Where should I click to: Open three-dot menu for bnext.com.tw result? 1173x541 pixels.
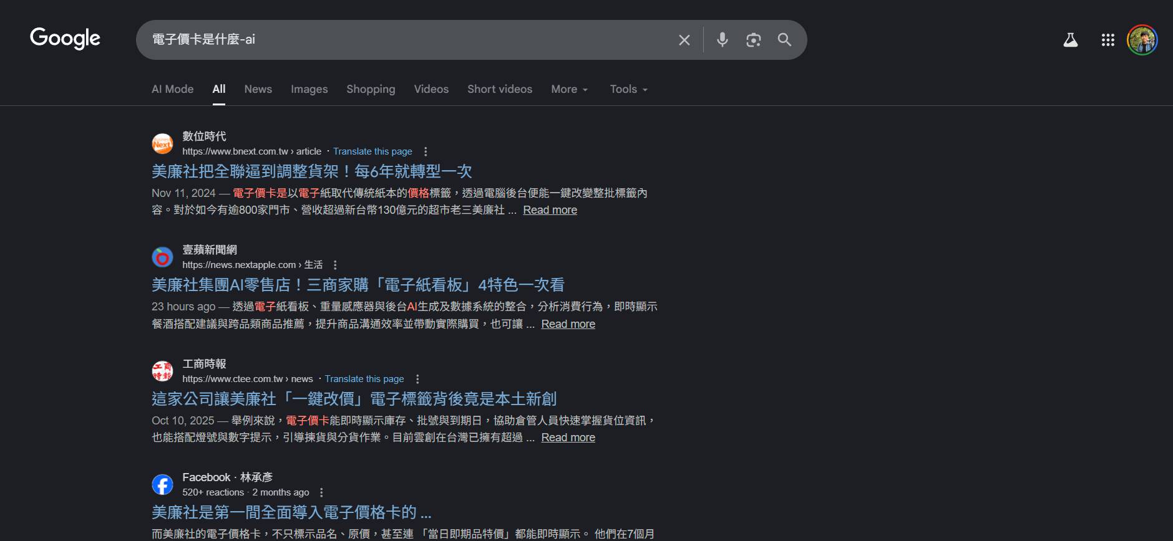coord(426,151)
